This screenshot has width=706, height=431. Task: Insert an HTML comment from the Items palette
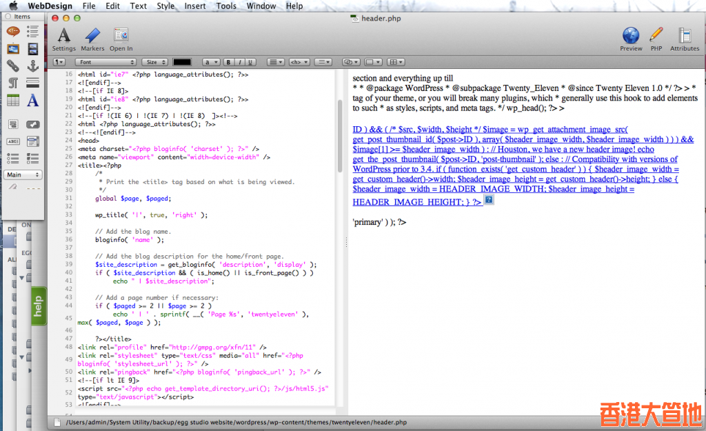[x=13, y=31]
